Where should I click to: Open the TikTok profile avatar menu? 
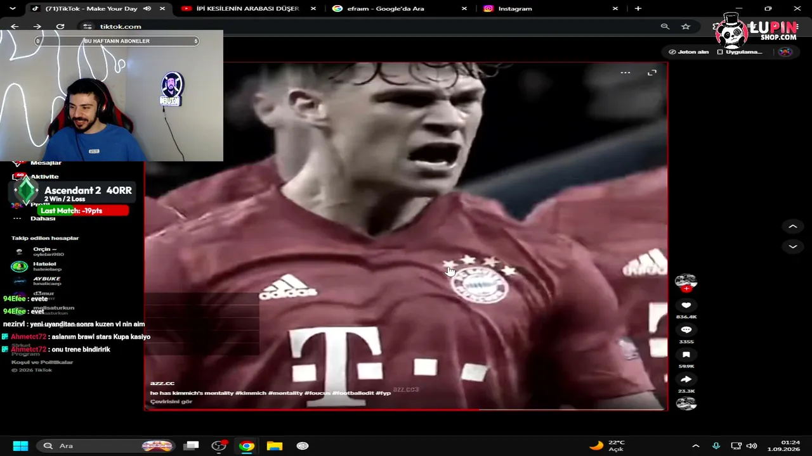coord(785,52)
